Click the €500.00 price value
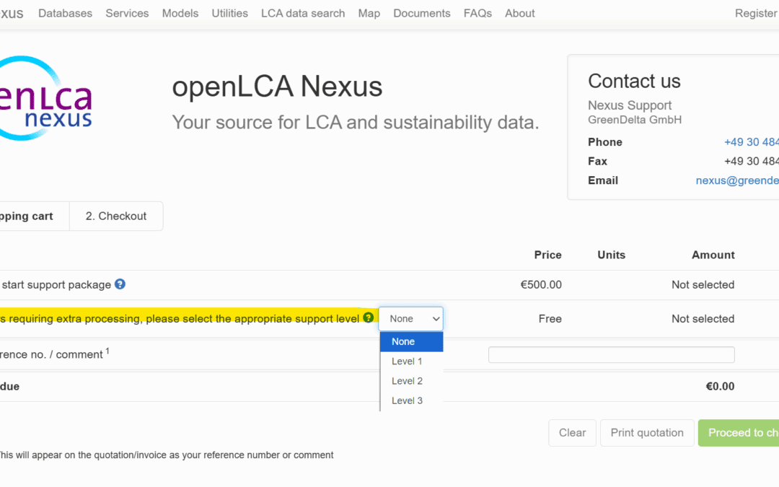The width and height of the screenshot is (779, 487). click(541, 285)
